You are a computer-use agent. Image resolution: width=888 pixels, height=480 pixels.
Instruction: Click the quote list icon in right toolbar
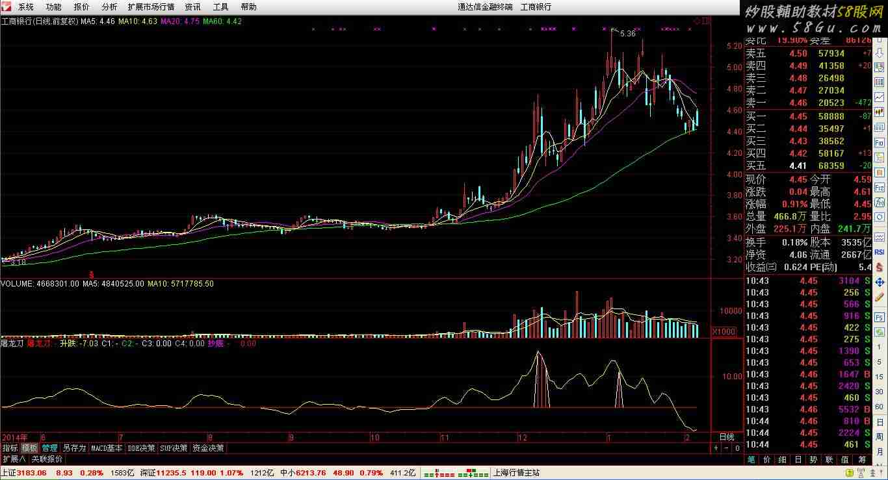coord(880,68)
